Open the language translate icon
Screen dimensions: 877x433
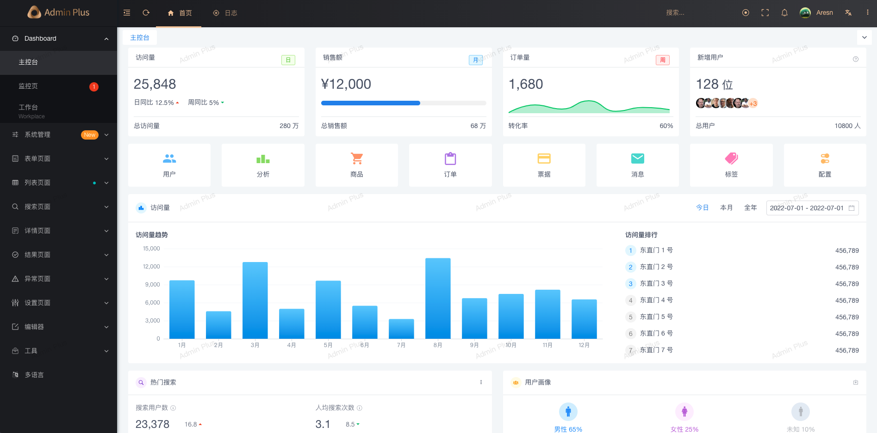[x=848, y=13]
